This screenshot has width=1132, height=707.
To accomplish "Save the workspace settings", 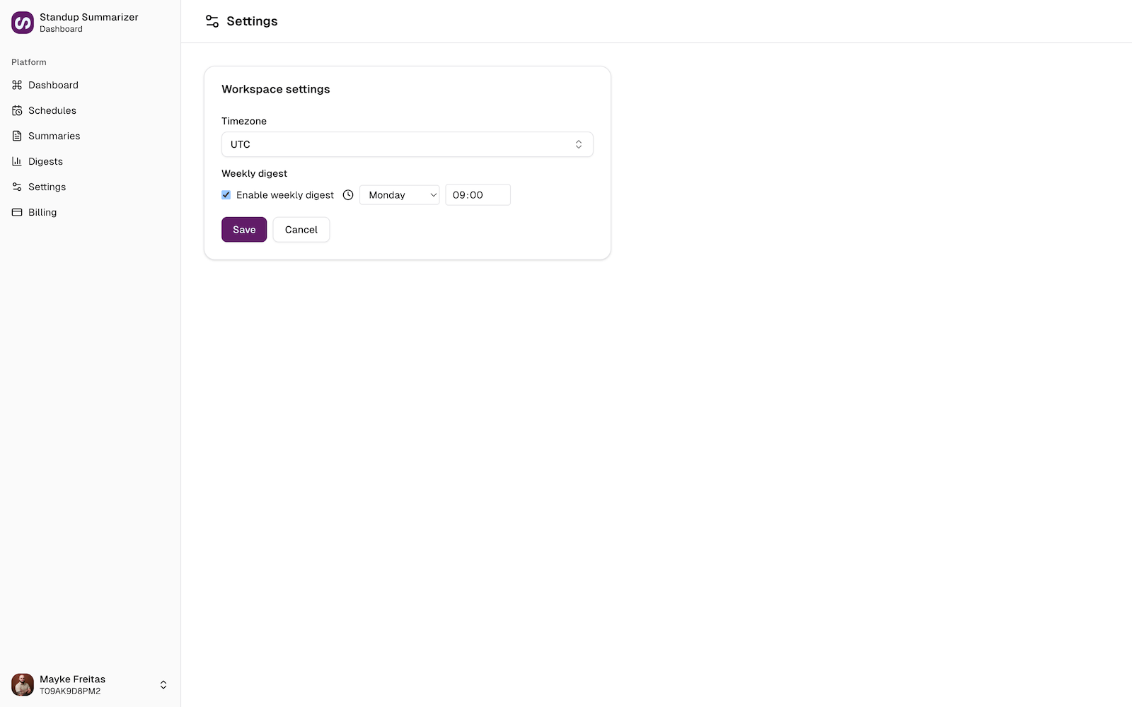I will [x=243, y=229].
